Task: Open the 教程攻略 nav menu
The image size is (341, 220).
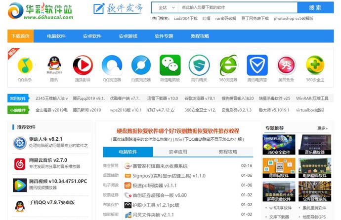Action: pos(200,36)
